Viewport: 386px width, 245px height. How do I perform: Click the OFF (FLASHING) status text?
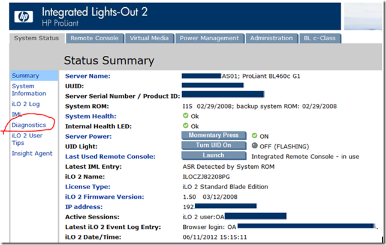click(x=284, y=147)
